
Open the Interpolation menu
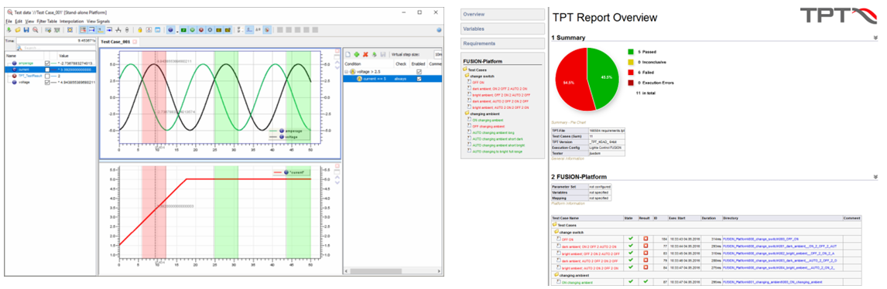point(71,22)
